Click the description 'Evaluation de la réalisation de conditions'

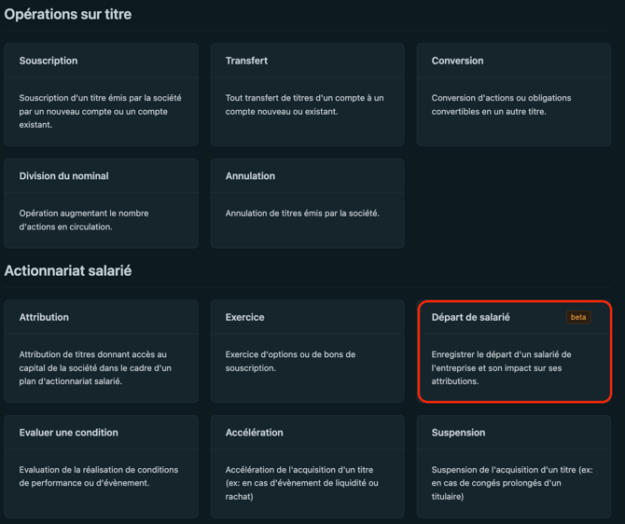pyautogui.click(x=99, y=476)
